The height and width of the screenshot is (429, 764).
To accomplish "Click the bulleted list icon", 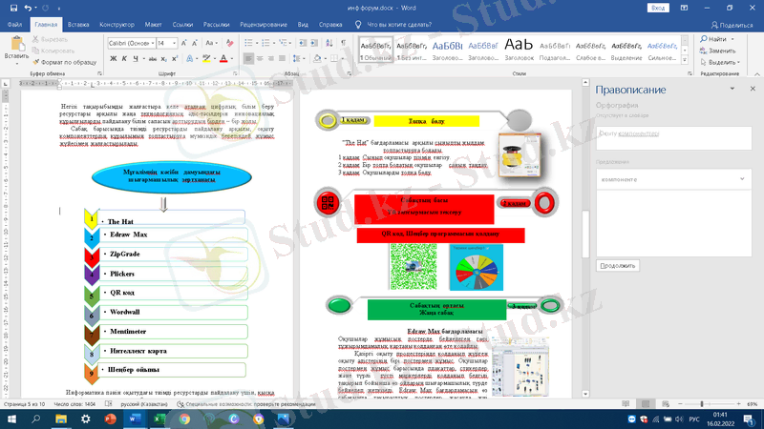I will [x=250, y=43].
